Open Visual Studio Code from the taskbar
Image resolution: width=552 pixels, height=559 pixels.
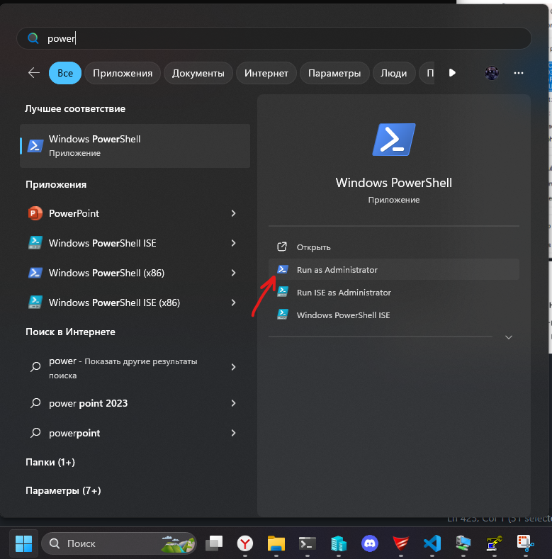tap(432, 543)
